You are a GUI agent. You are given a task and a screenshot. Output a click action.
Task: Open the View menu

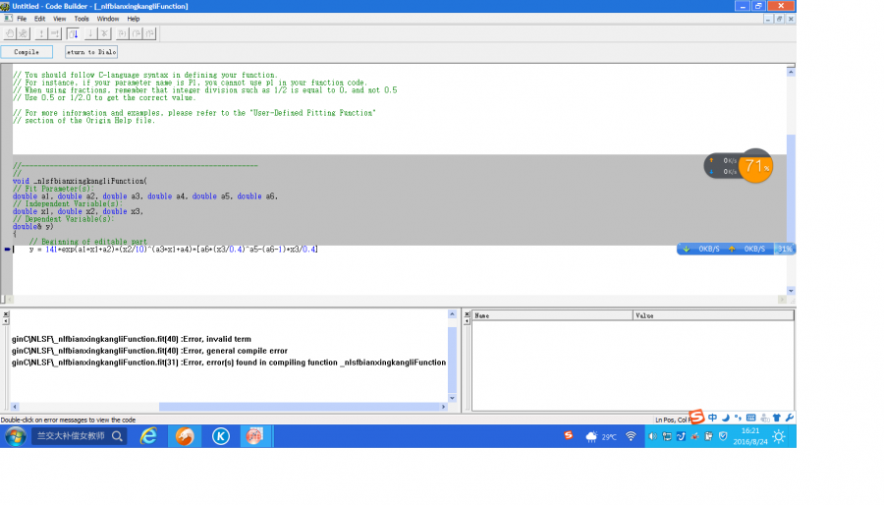tap(59, 19)
